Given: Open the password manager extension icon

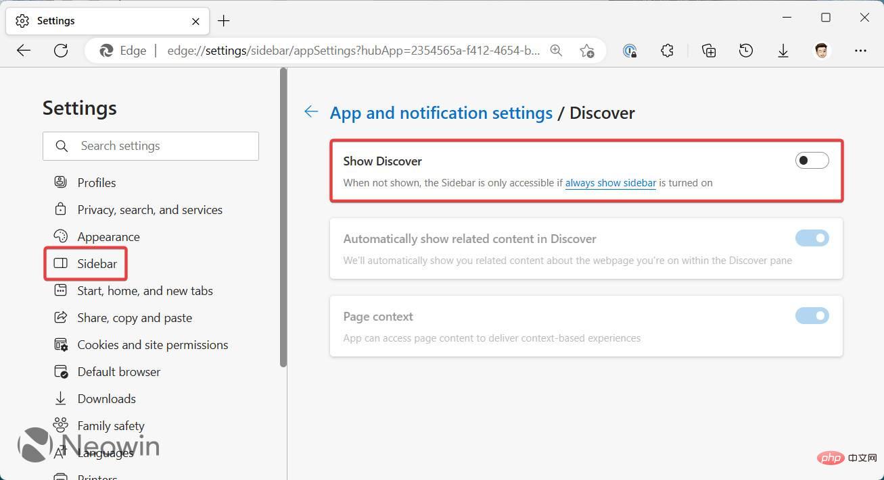Looking at the screenshot, I should [630, 51].
